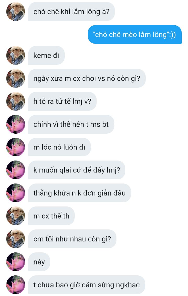Tap the short "này" message bubble
Screen dimensions: 188x296
pyautogui.click(x=39, y=262)
